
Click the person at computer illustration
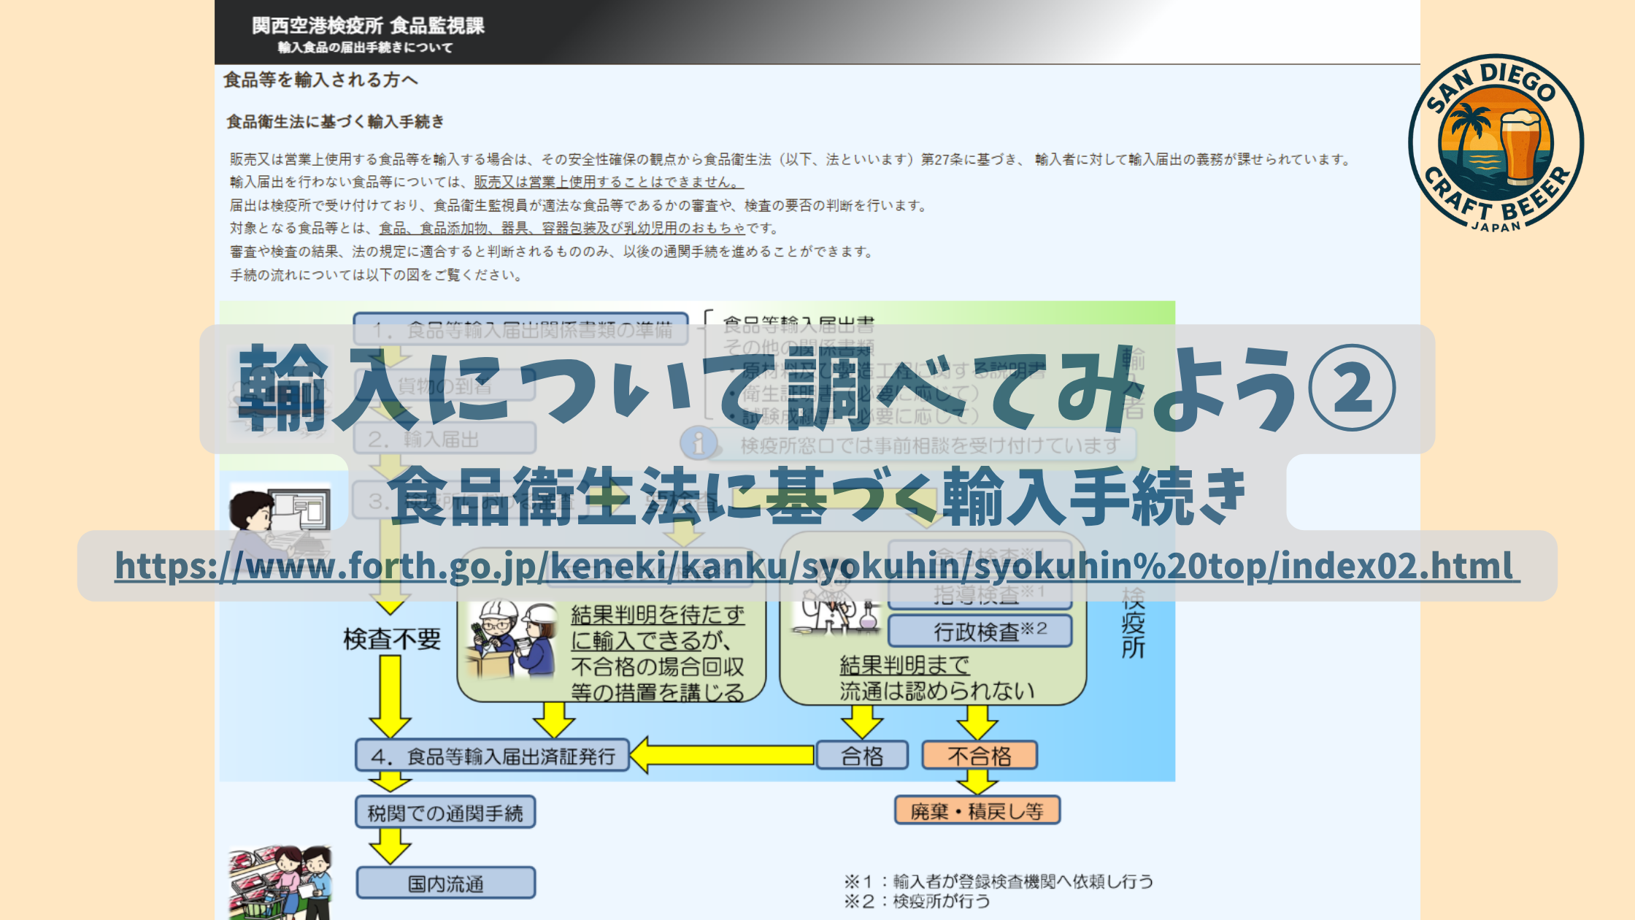280,526
